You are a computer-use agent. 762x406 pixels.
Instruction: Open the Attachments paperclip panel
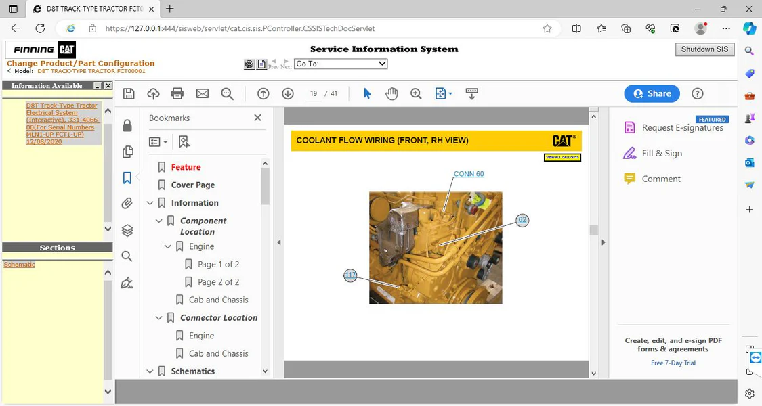click(x=127, y=204)
